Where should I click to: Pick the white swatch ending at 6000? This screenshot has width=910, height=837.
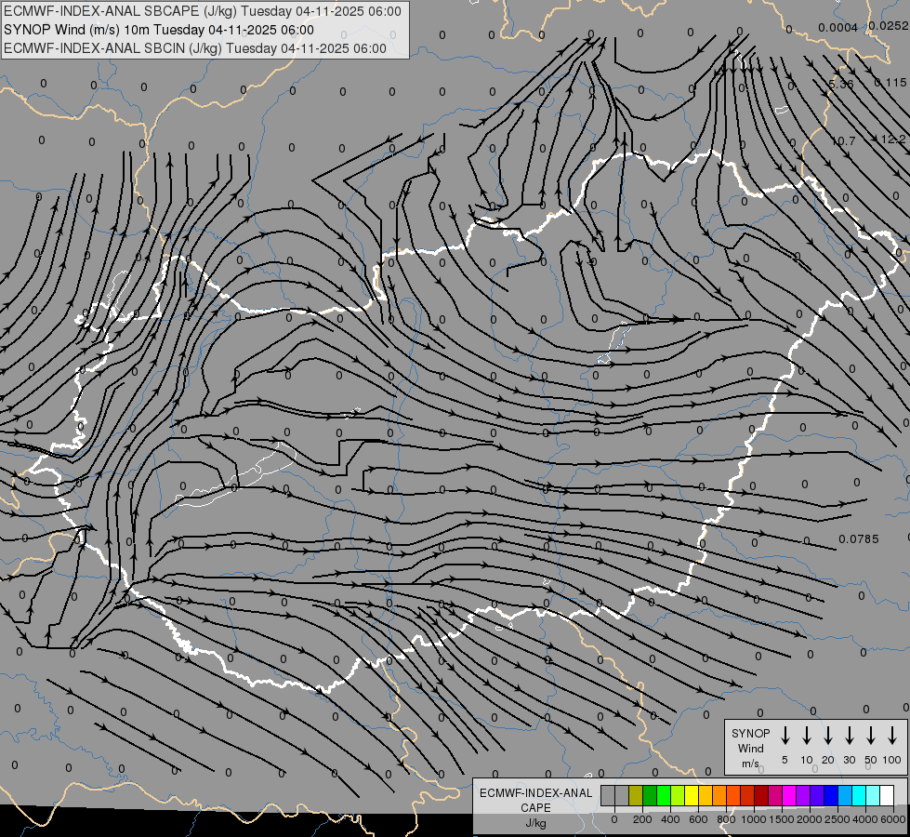pos(886,795)
